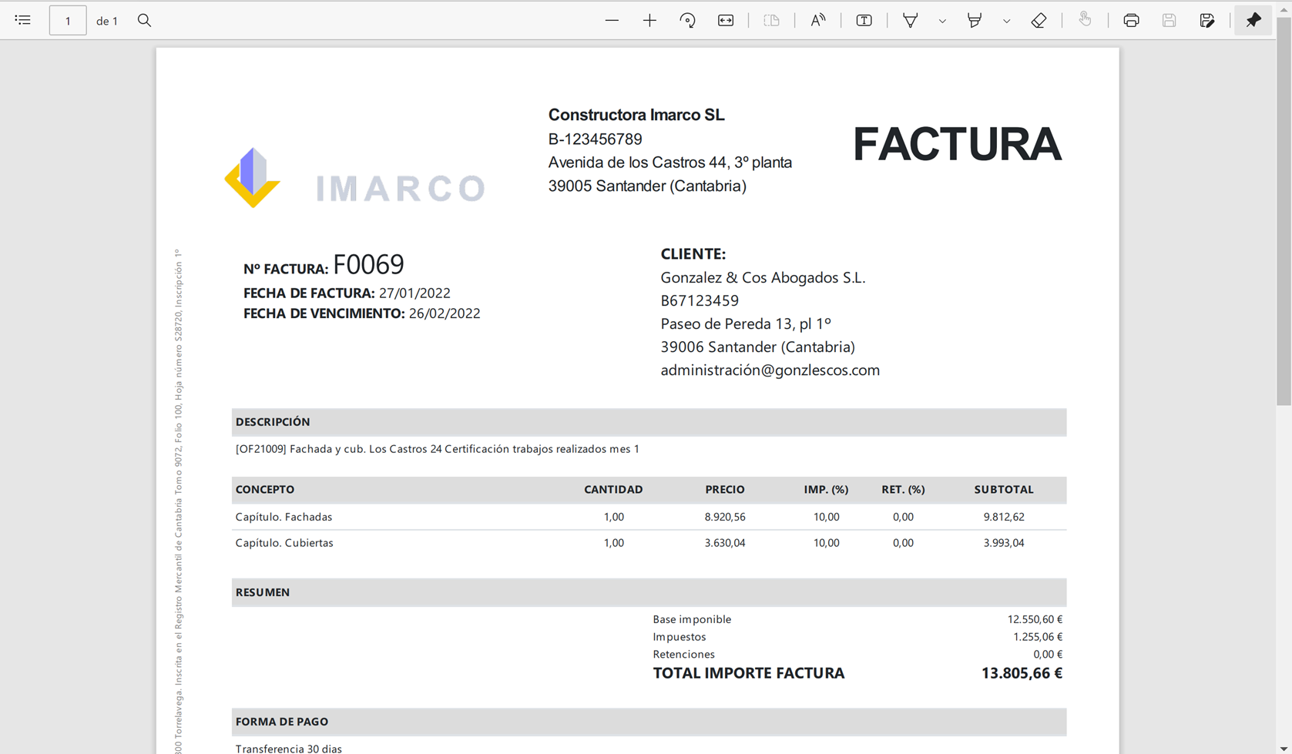Click the subtotal 9.812,62
The image size is (1292, 754).
[x=1004, y=517]
